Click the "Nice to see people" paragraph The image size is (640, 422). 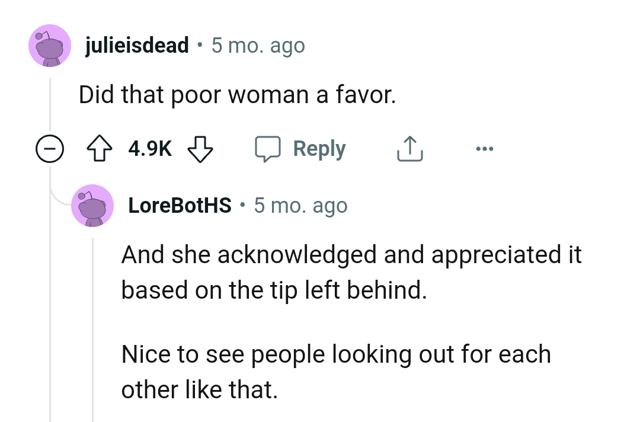pos(336,372)
